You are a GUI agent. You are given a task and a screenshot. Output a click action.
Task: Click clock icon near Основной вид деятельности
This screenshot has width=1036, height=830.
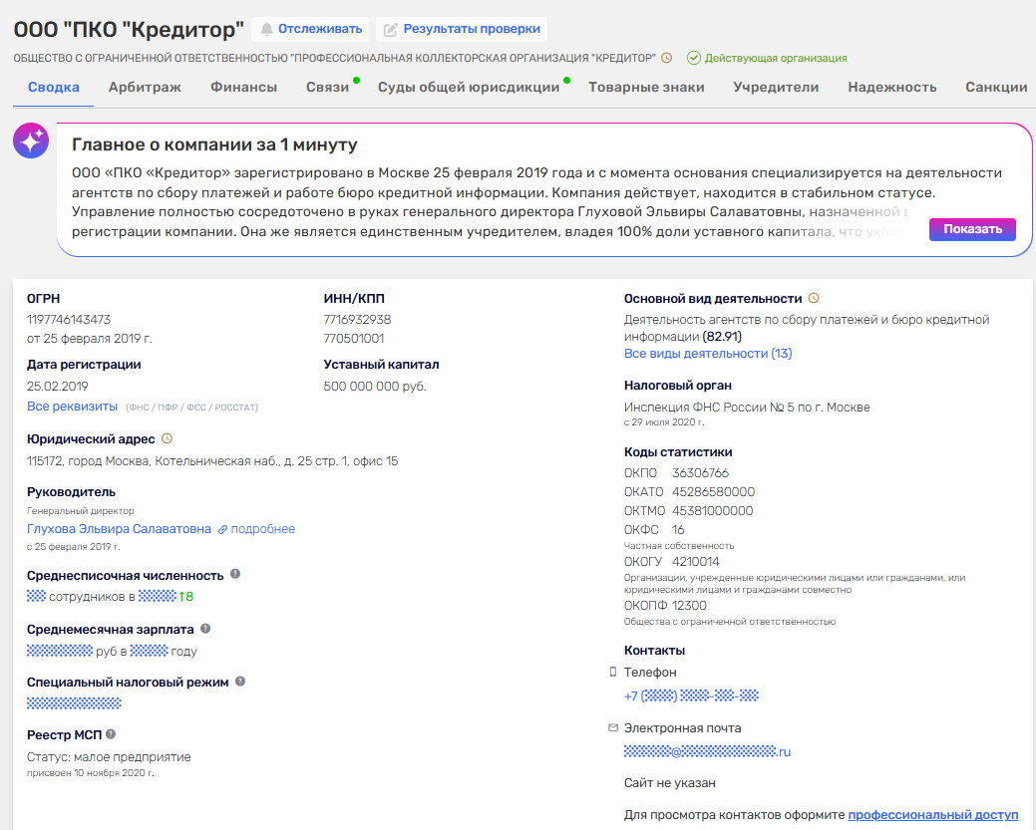pos(814,299)
